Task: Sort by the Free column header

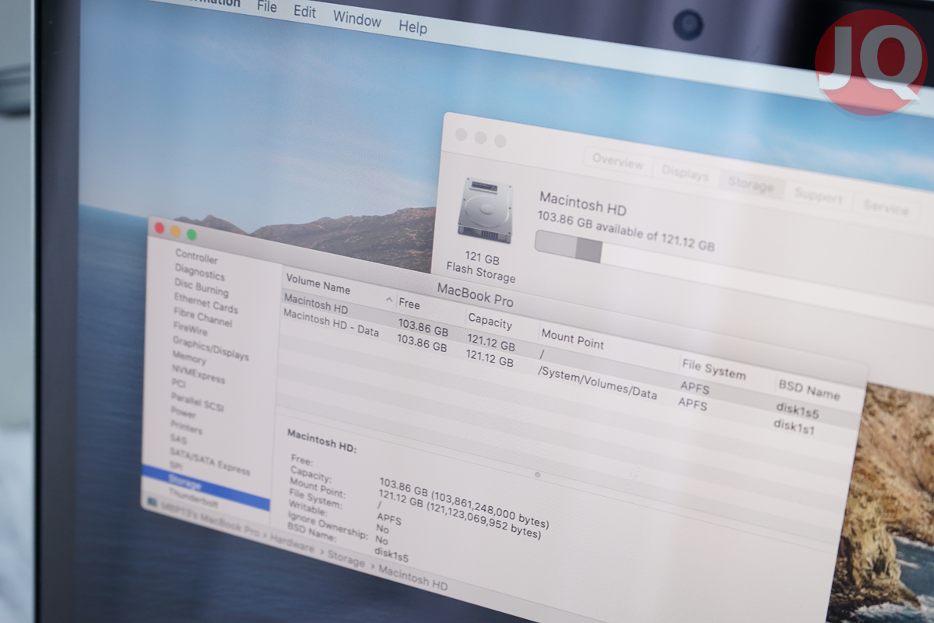Action: coord(409,304)
